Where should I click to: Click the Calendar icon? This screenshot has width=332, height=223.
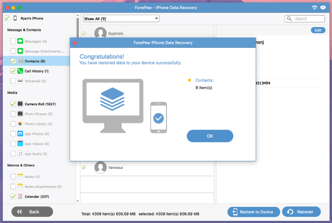(20, 196)
